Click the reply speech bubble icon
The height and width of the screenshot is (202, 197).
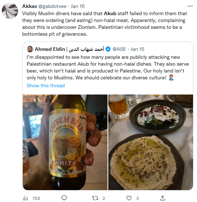click(64, 198)
